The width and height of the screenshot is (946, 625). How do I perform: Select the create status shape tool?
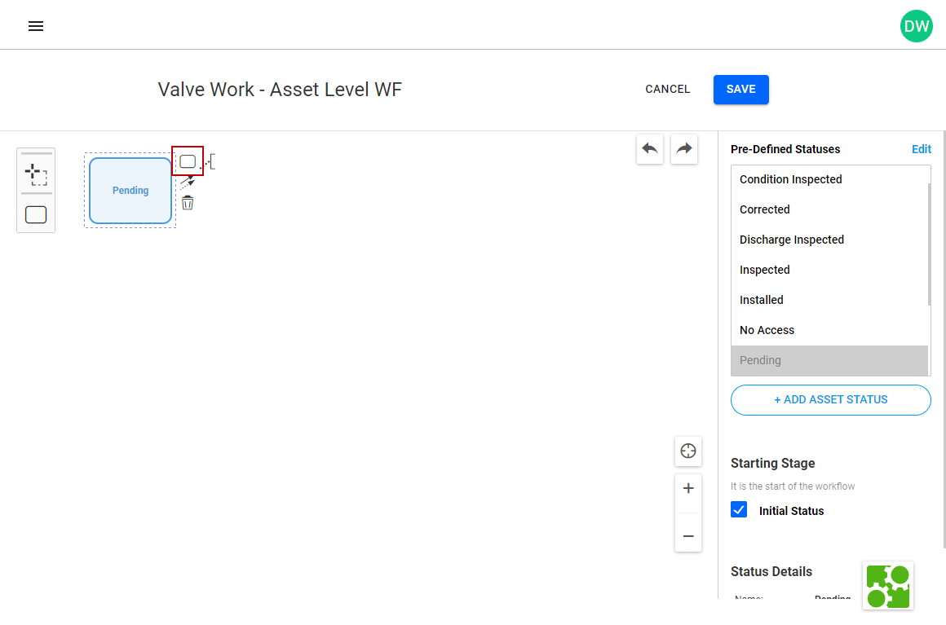tap(36, 214)
